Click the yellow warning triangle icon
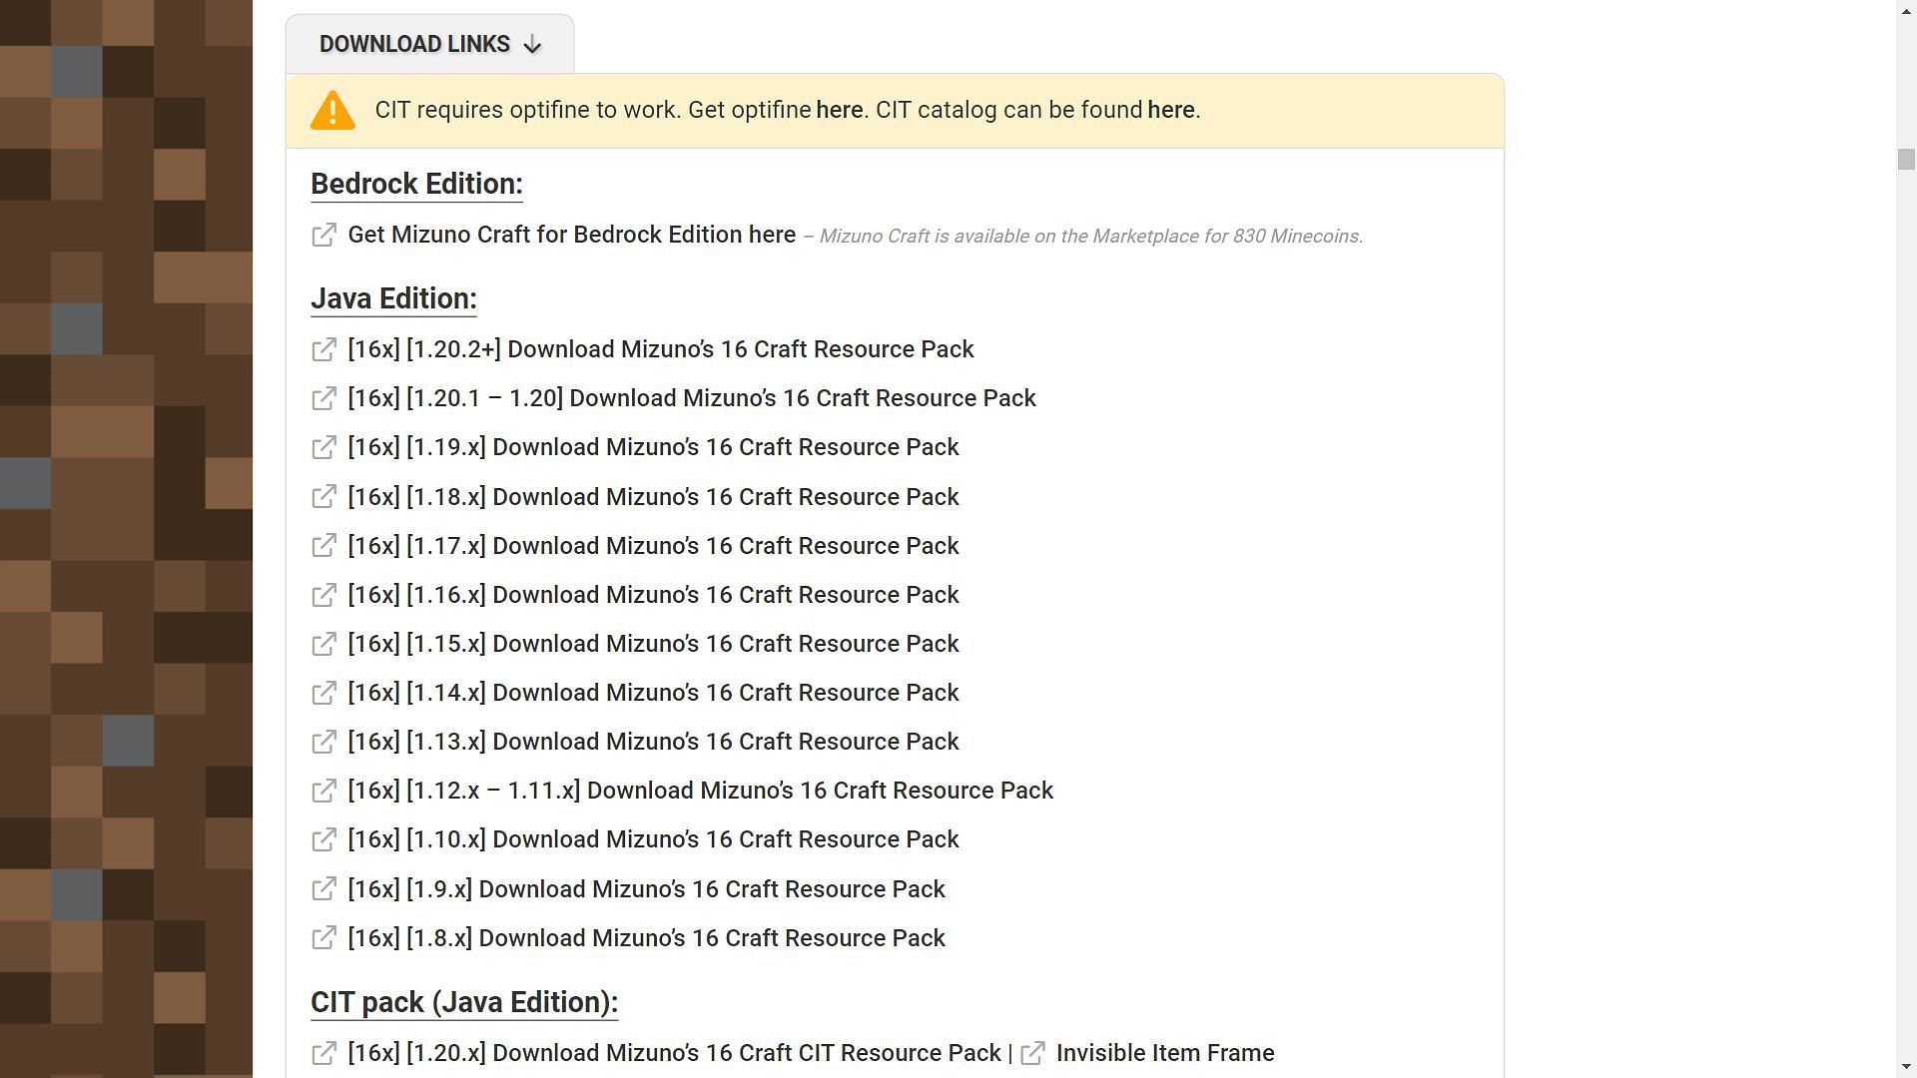The width and height of the screenshot is (1917, 1078). 332,110
